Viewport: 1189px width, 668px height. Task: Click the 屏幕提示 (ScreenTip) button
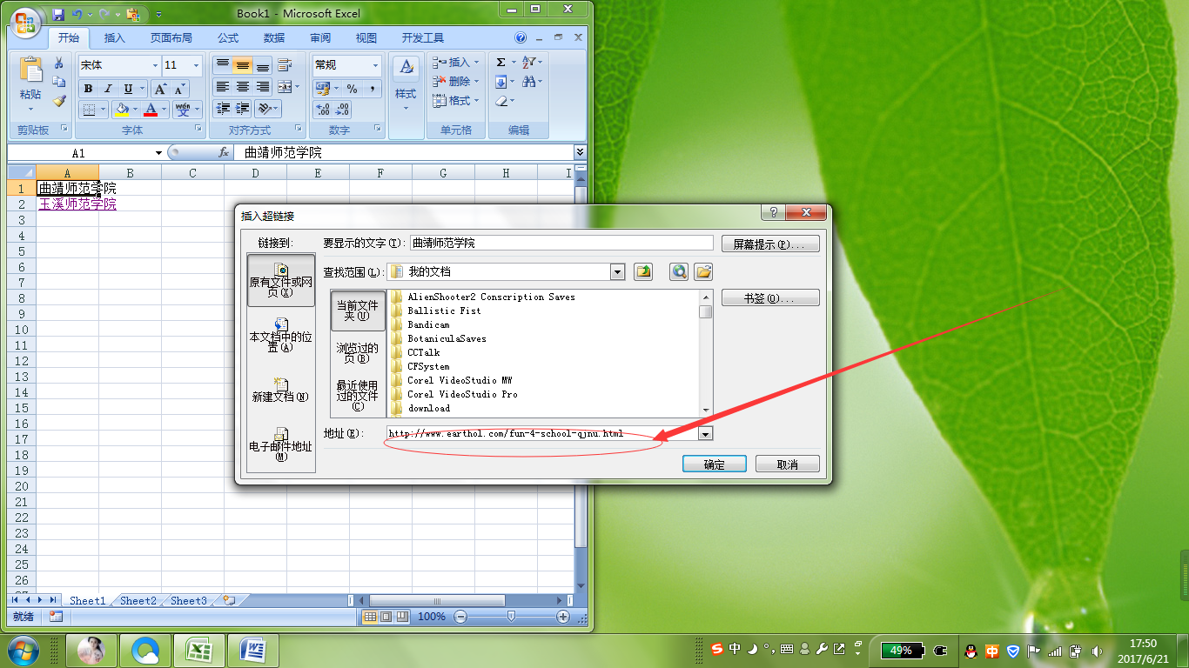click(x=770, y=244)
